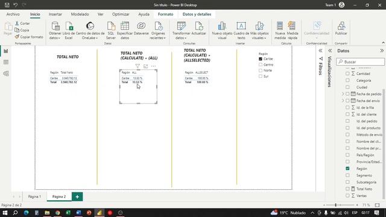Create a Medida rápida
The width and height of the screenshot is (386, 217).
tap(292, 31)
